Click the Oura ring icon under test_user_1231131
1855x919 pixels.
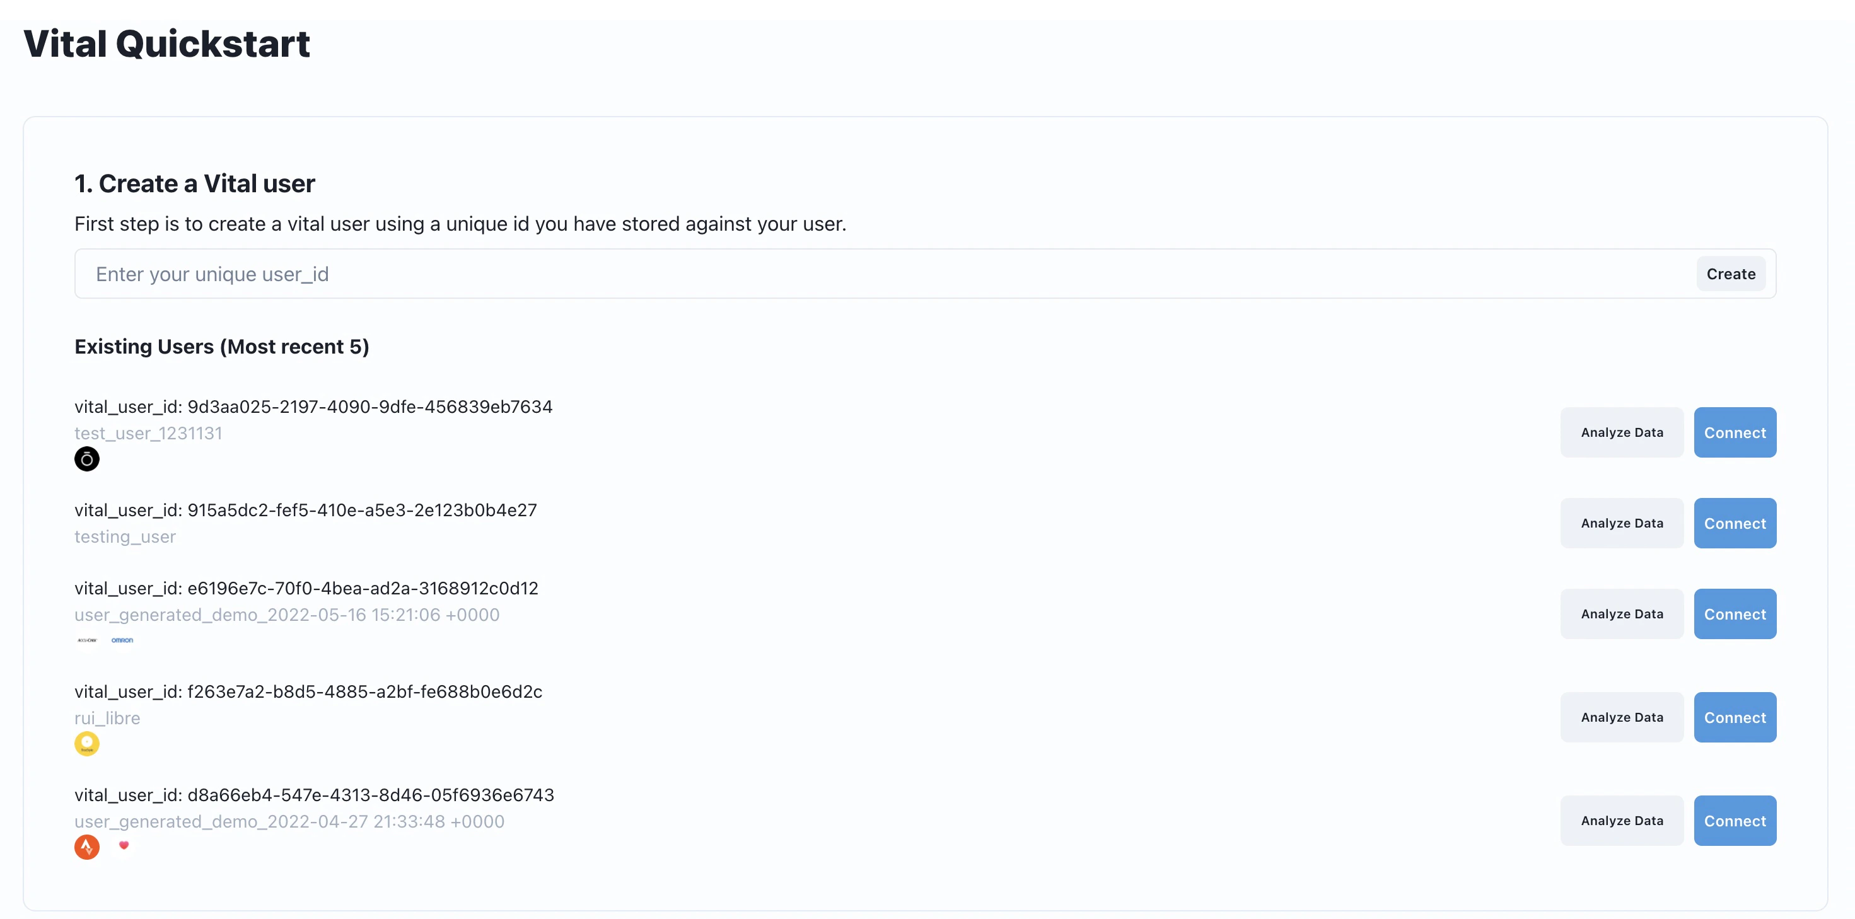tap(86, 459)
